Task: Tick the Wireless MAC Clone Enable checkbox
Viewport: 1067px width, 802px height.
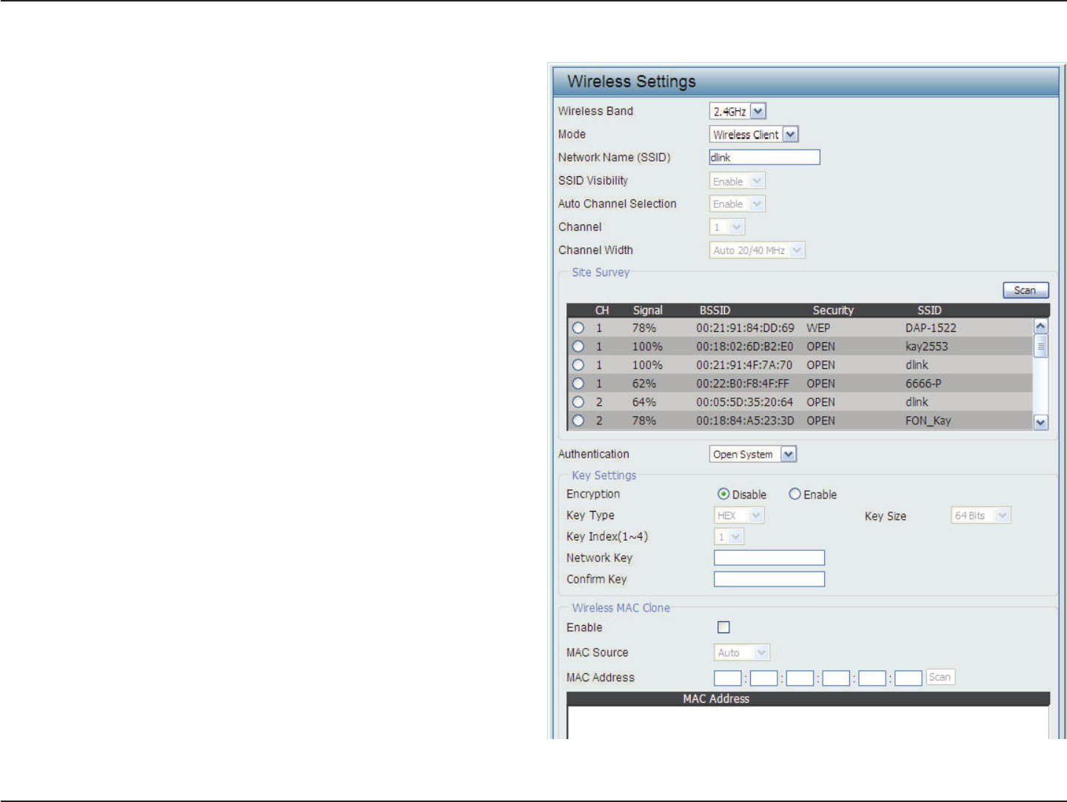Action: click(x=723, y=627)
